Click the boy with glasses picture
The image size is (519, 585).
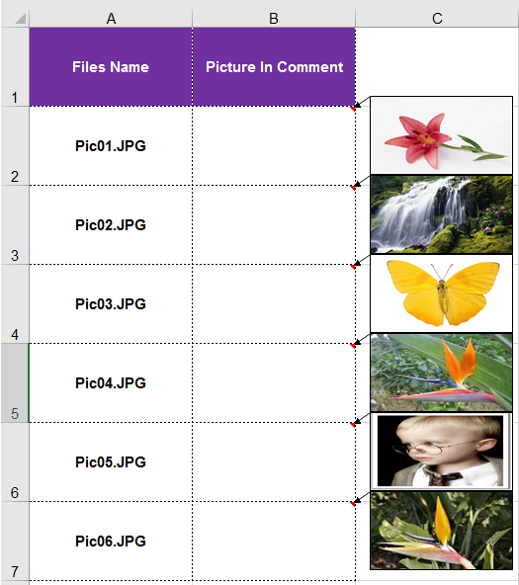(441, 452)
